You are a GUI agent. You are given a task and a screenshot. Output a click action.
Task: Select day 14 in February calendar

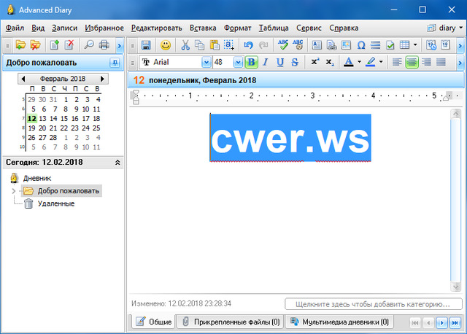coord(53,118)
